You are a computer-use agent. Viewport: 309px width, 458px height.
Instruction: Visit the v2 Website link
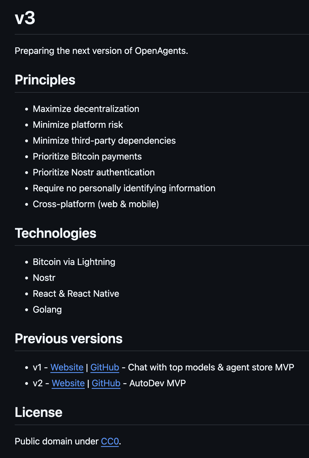click(68, 383)
